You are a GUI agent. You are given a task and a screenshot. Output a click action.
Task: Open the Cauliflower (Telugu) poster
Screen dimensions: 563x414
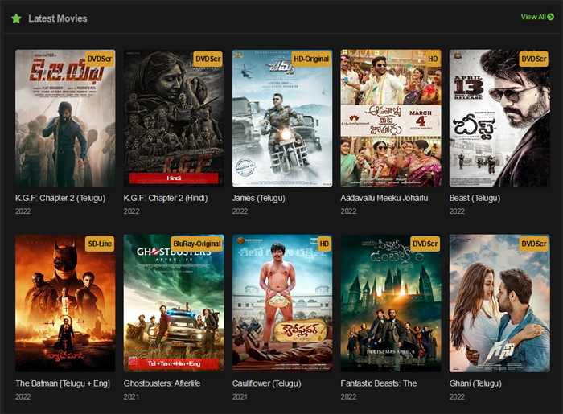pos(282,303)
